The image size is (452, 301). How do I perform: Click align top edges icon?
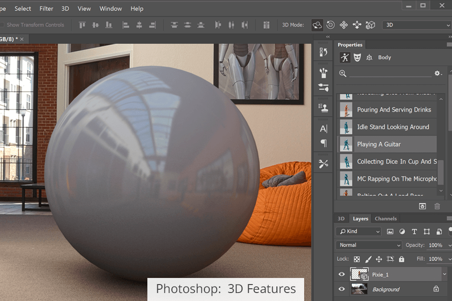click(x=82, y=25)
